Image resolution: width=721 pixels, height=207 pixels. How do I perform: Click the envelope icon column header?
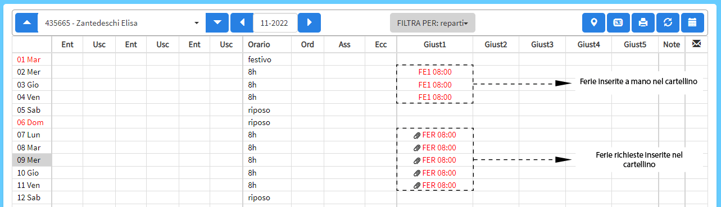point(696,44)
